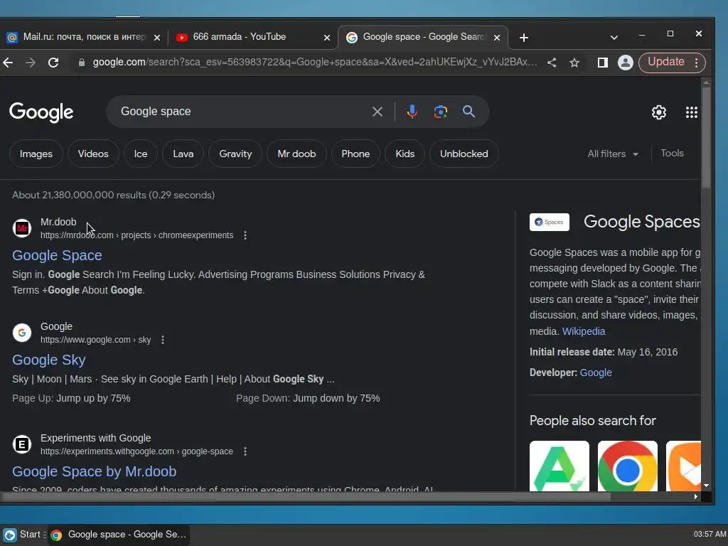The height and width of the screenshot is (546, 728).
Task: Open the Chrome icon suggestion thumbnail
Action: tap(627, 466)
